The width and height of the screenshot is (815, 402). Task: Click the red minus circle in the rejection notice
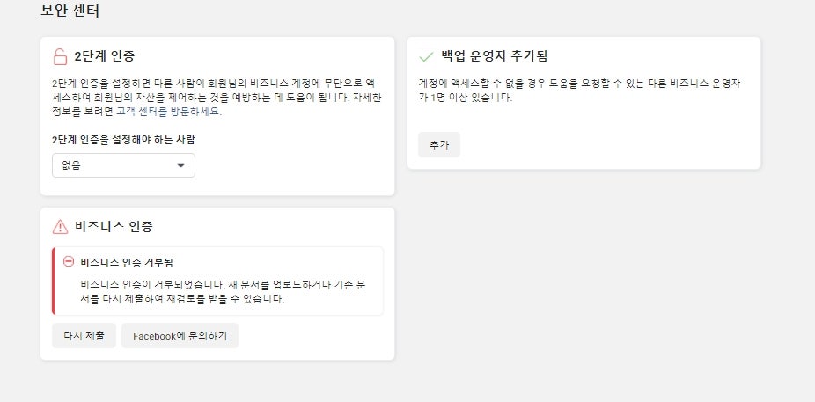(69, 261)
